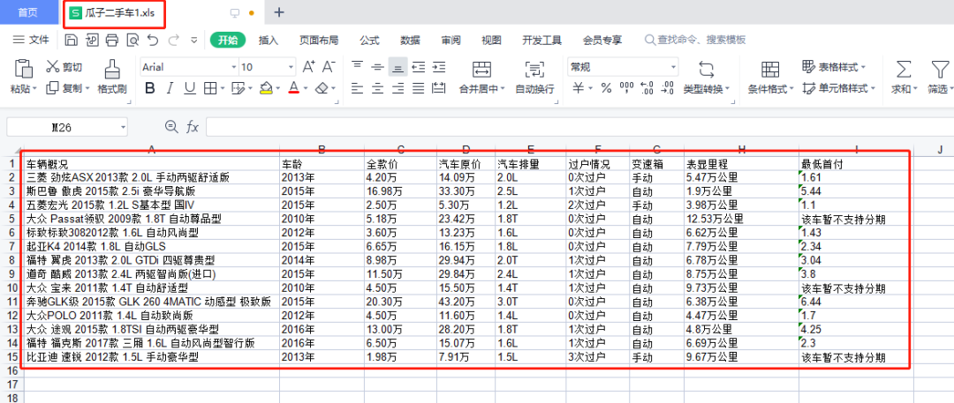This screenshot has width=954, height=403.
Task: Click the Redo arrow
Action: 173,40
